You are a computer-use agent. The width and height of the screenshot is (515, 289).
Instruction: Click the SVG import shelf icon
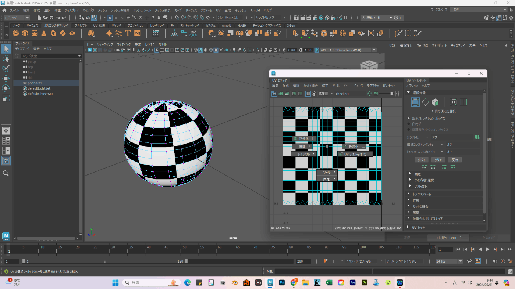click(x=137, y=33)
